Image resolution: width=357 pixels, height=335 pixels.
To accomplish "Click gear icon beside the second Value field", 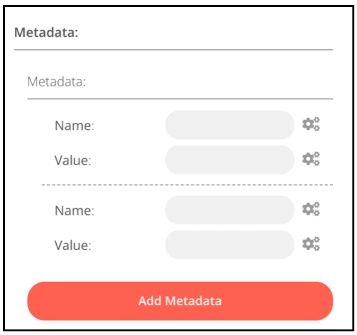I will [x=311, y=244].
